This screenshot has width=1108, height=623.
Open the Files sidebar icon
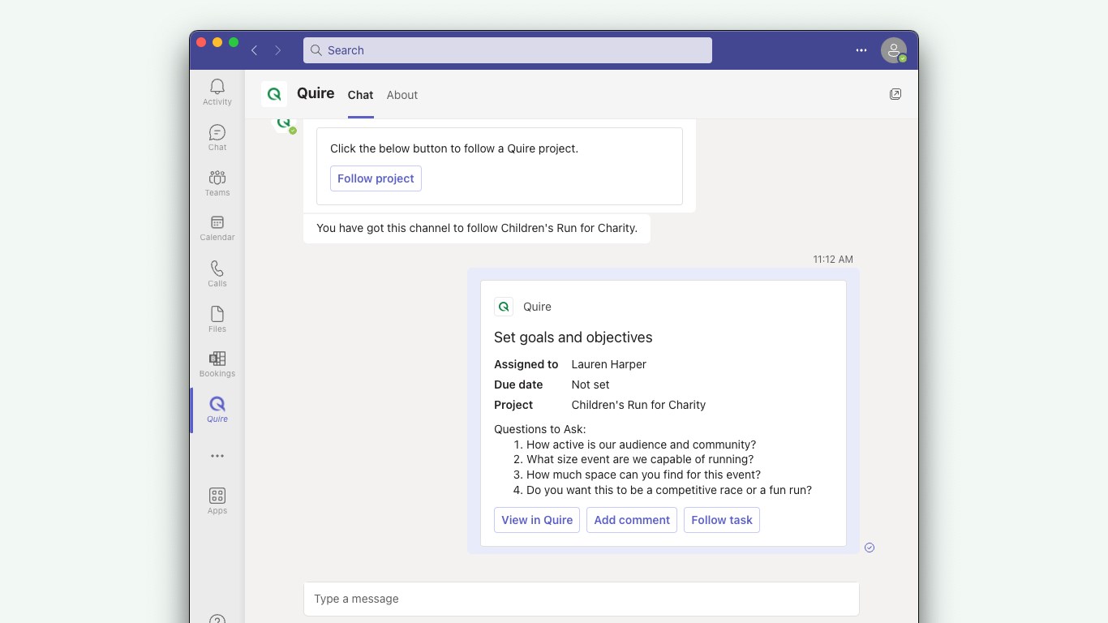pos(217,318)
